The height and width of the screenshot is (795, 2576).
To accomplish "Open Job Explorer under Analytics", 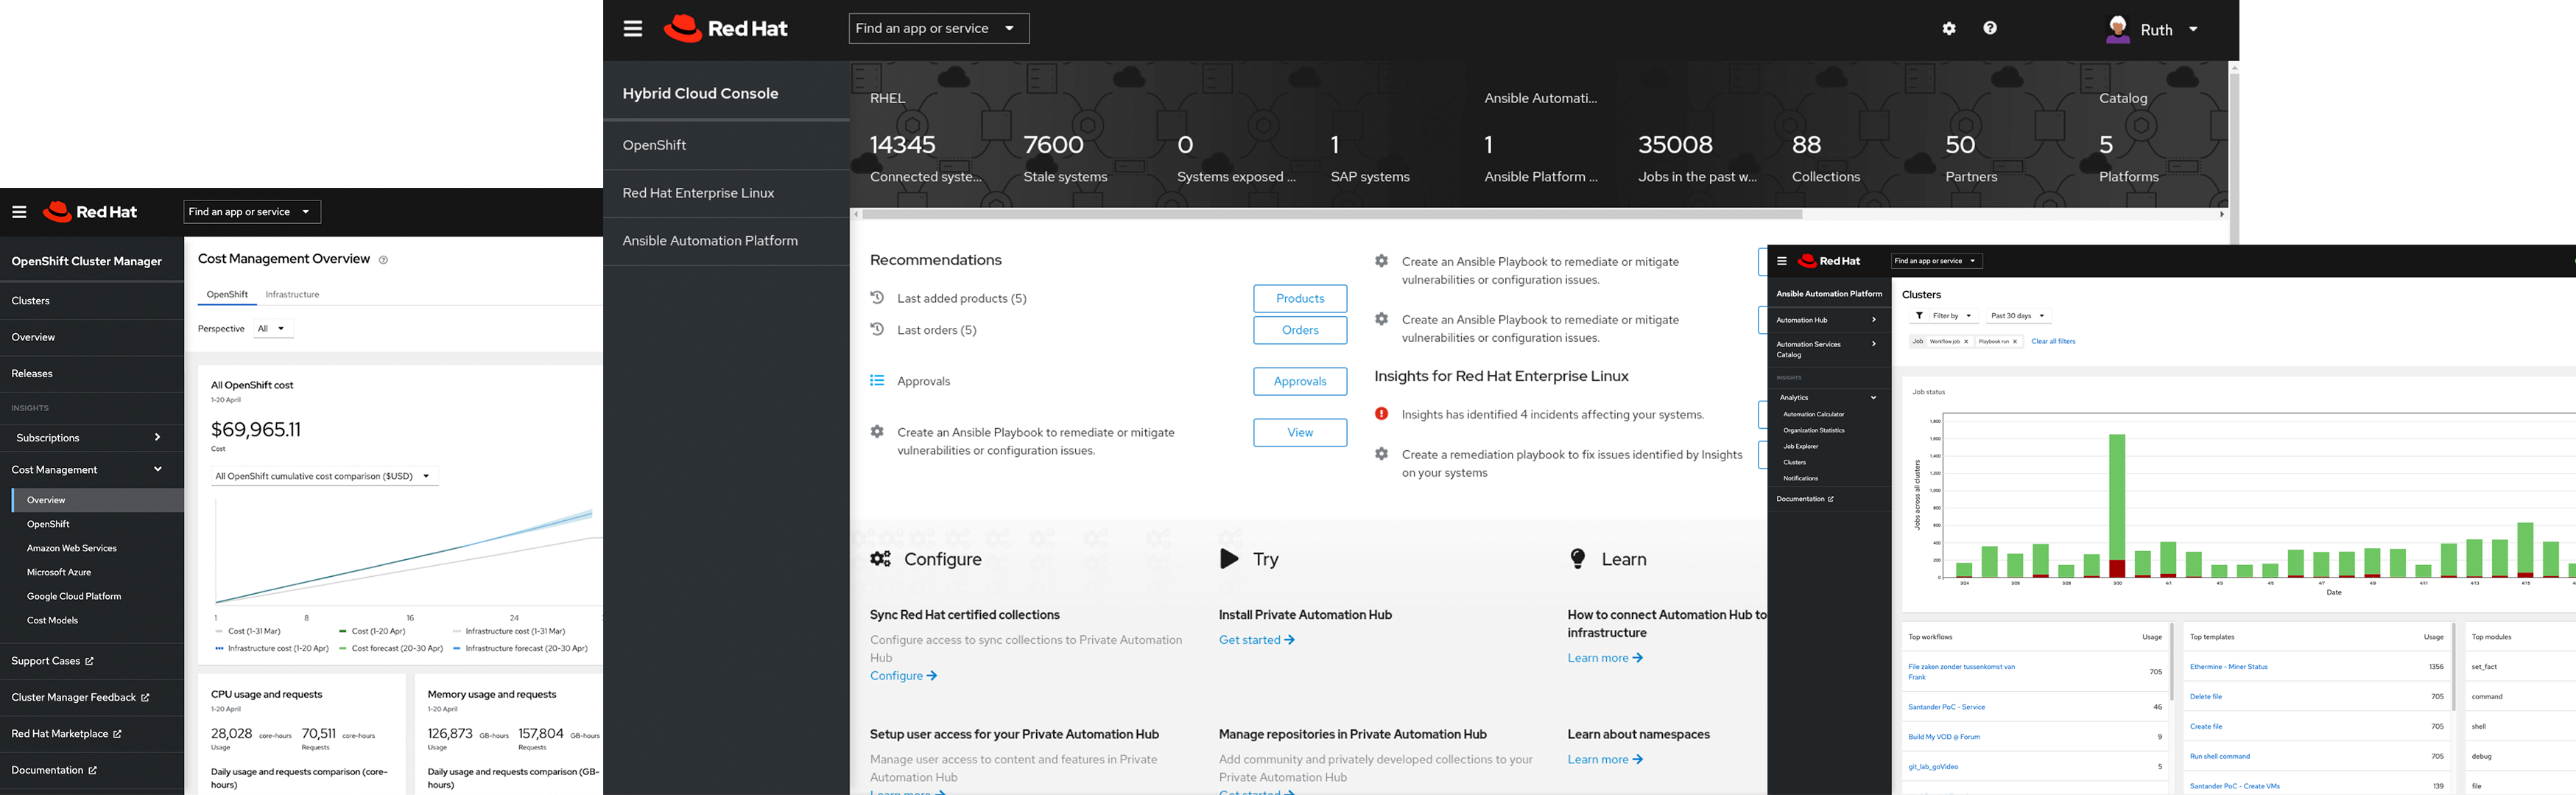I will click(1801, 447).
